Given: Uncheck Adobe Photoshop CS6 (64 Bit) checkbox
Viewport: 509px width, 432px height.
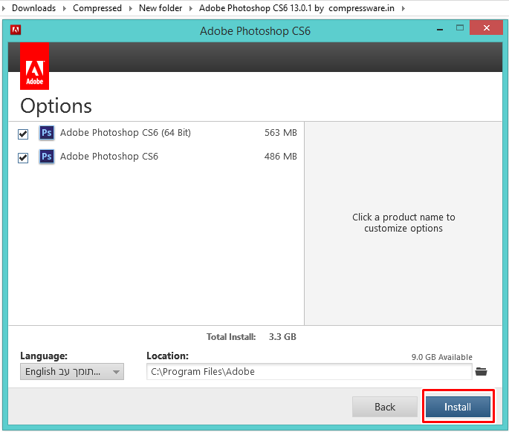Looking at the screenshot, I should pos(23,134).
